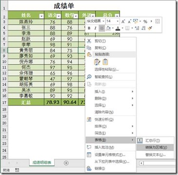Select the 汇总 total row label cell
Image resolution: width=178 pixels, height=175 pixels.
[26, 103]
